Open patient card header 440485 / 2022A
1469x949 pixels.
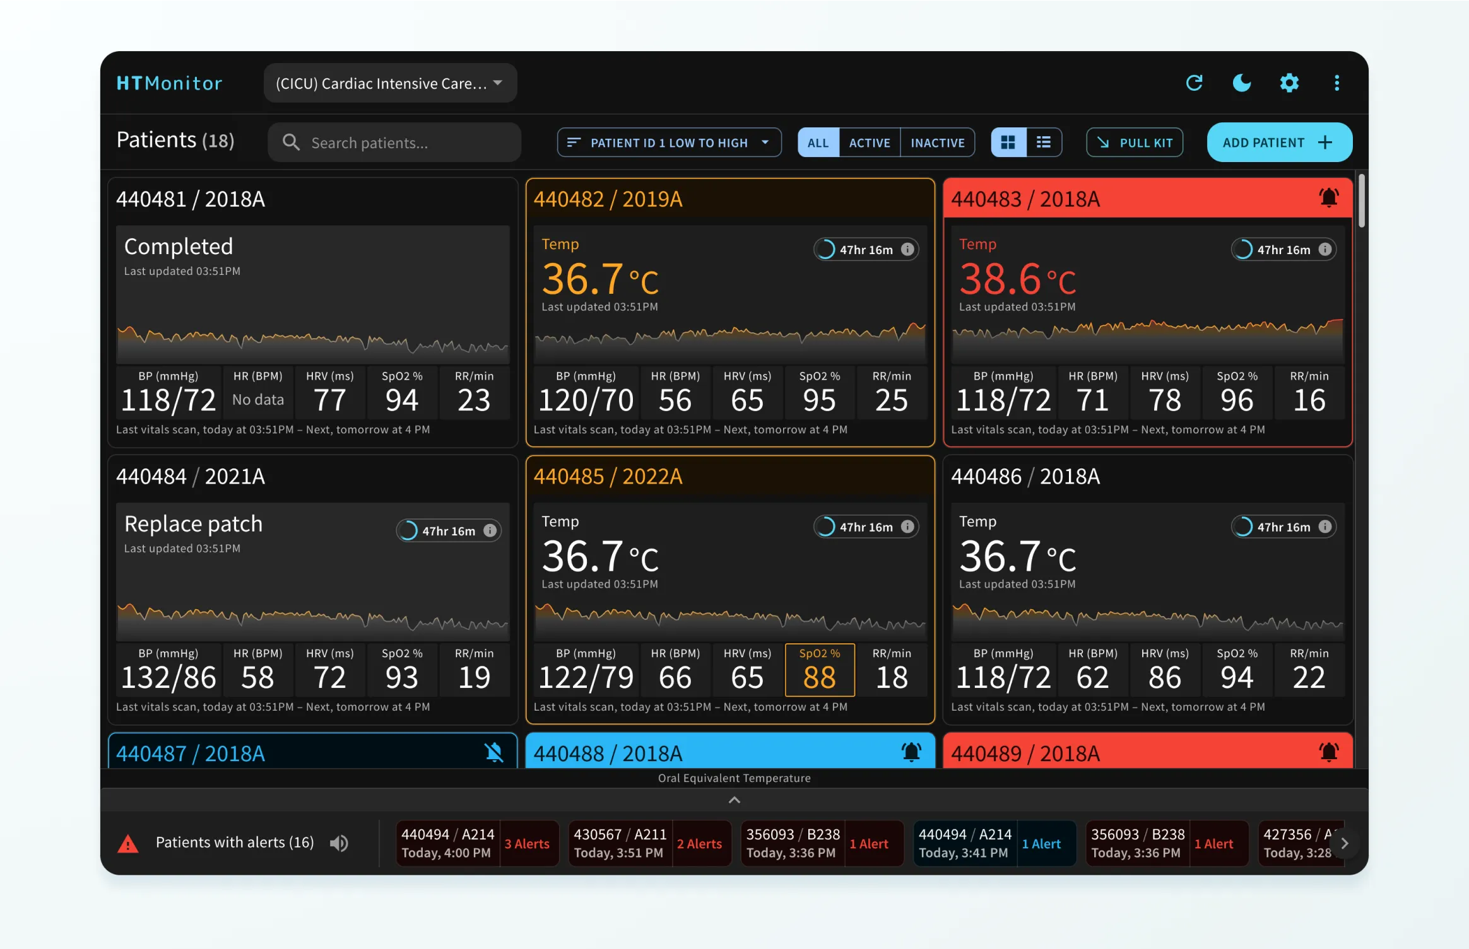(x=730, y=476)
